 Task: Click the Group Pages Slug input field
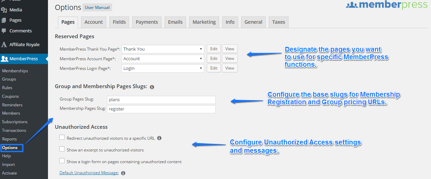pos(161,100)
